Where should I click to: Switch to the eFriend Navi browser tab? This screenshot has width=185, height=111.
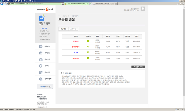103,4
